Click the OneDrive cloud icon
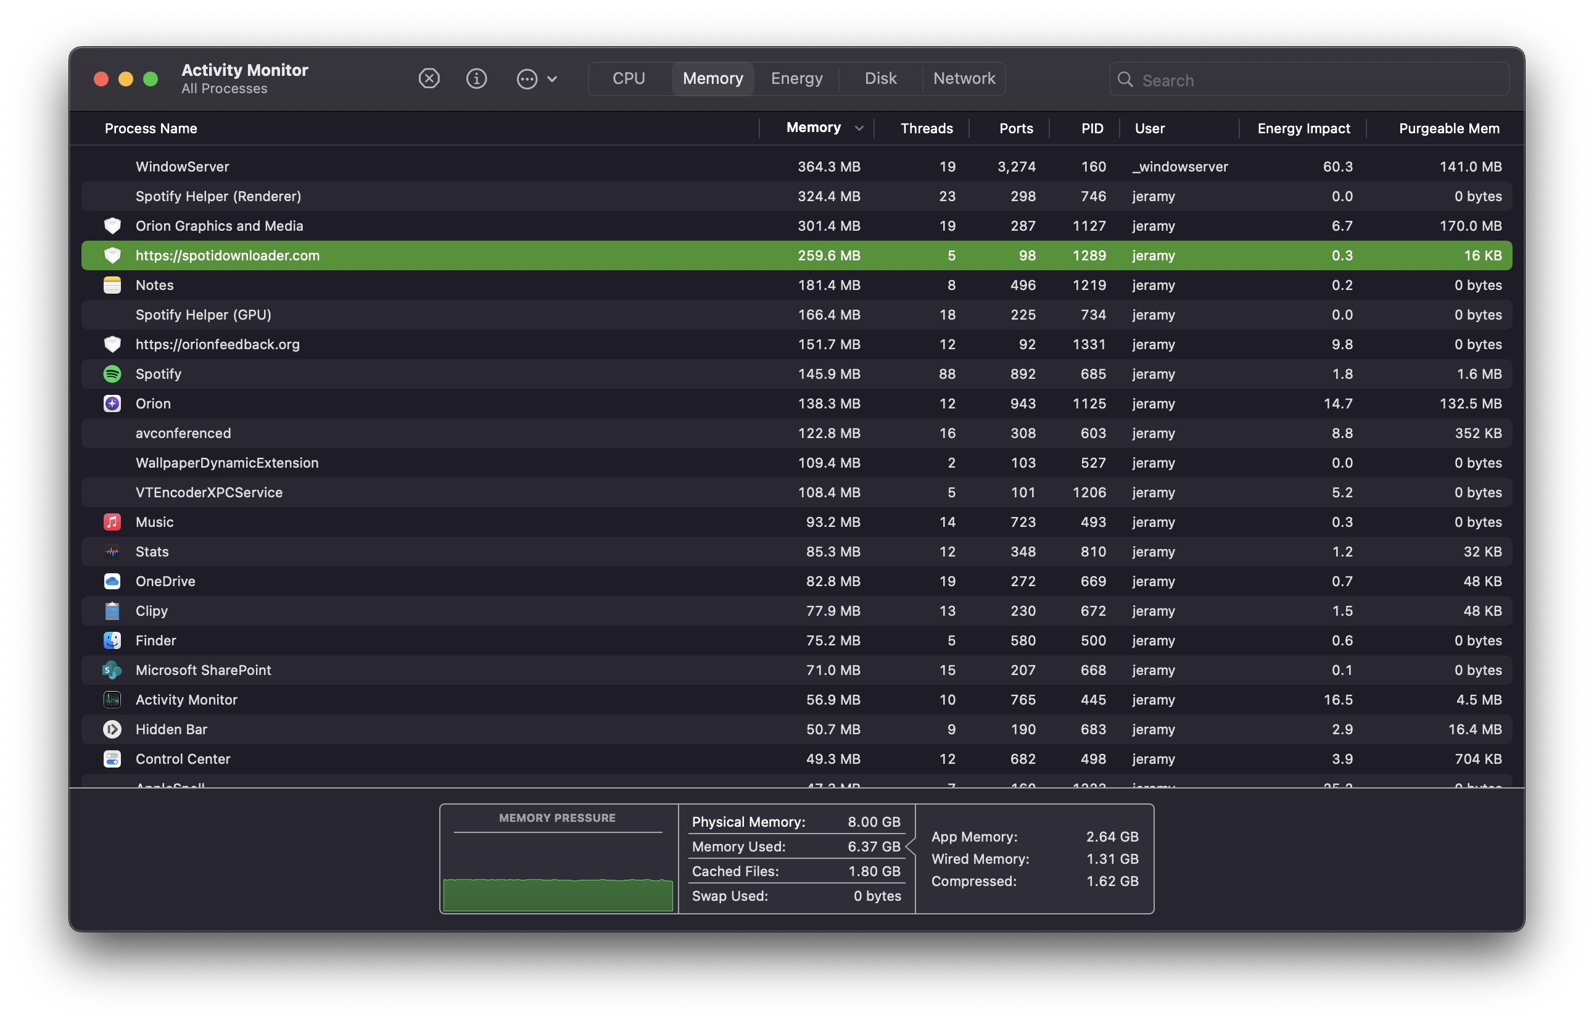The height and width of the screenshot is (1023, 1594). click(x=112, y=581)
